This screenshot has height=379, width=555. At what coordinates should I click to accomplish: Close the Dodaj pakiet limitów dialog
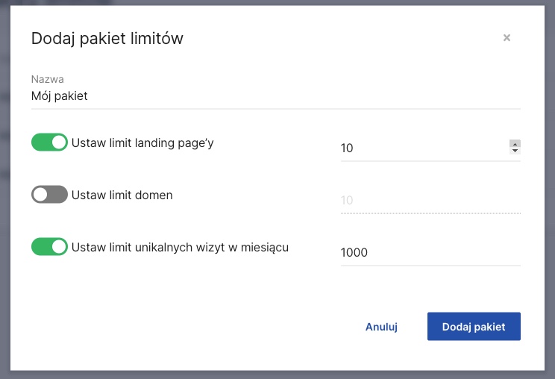click(x=507, y=37)
